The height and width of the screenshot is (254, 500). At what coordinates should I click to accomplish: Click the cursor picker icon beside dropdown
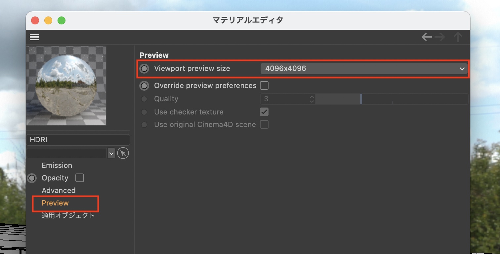tap(123, 153)
